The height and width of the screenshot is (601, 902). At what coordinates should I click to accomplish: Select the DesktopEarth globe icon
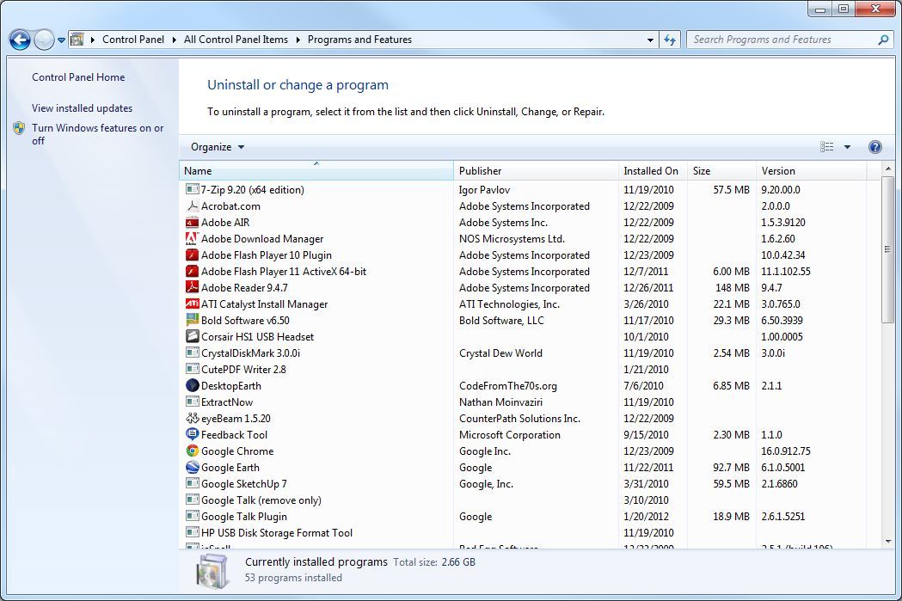coord(193,386)
